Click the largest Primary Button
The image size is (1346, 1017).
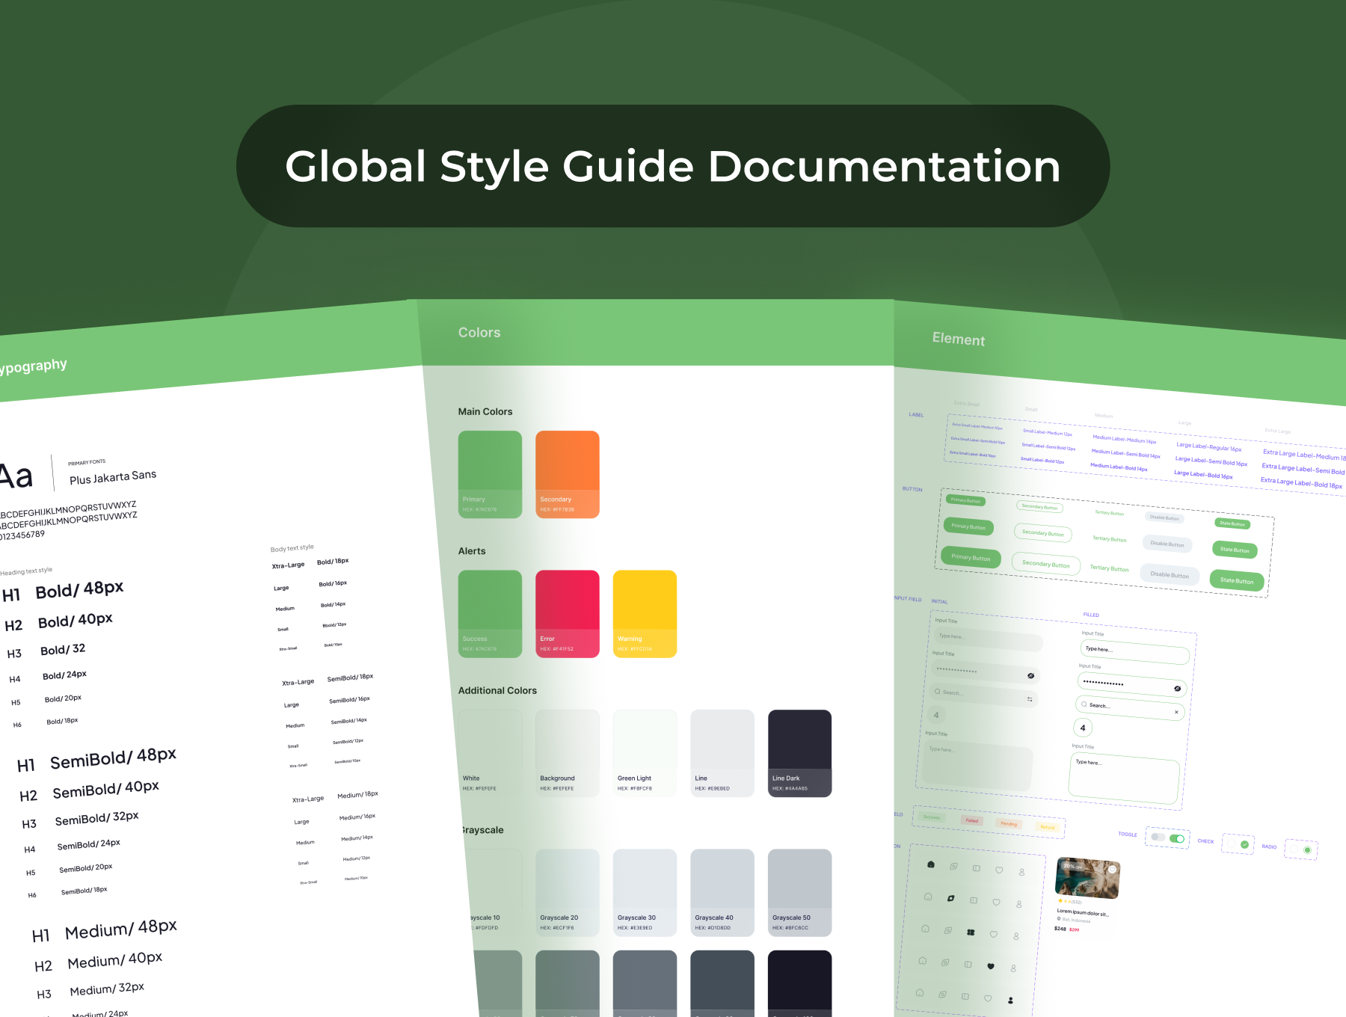tap(971, 557)
